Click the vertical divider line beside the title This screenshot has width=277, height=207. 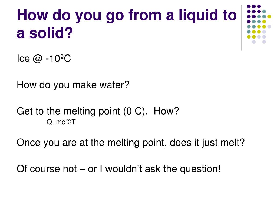pyautogui.click(x=241, y=28)
